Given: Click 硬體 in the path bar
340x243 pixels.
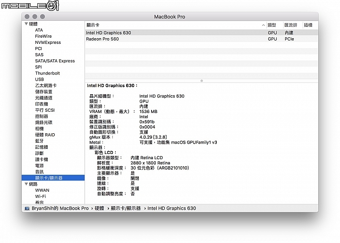Looking at the screenshot, I should [99, 209].
